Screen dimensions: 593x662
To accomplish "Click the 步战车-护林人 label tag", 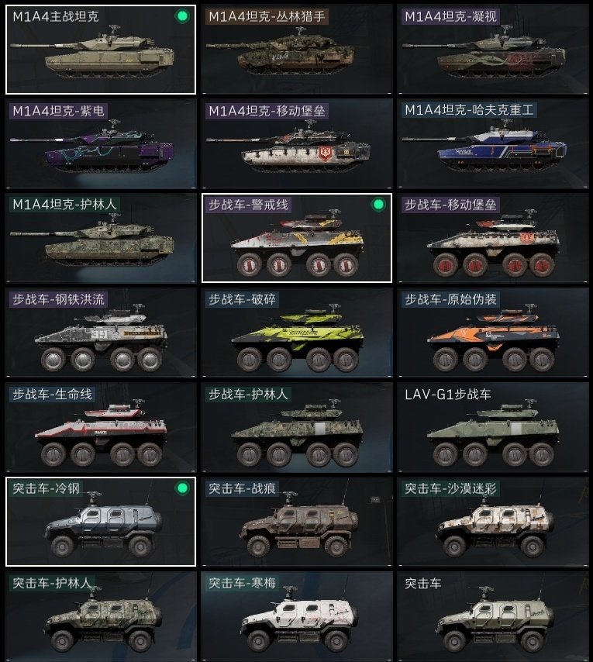I will click(249, 395).
